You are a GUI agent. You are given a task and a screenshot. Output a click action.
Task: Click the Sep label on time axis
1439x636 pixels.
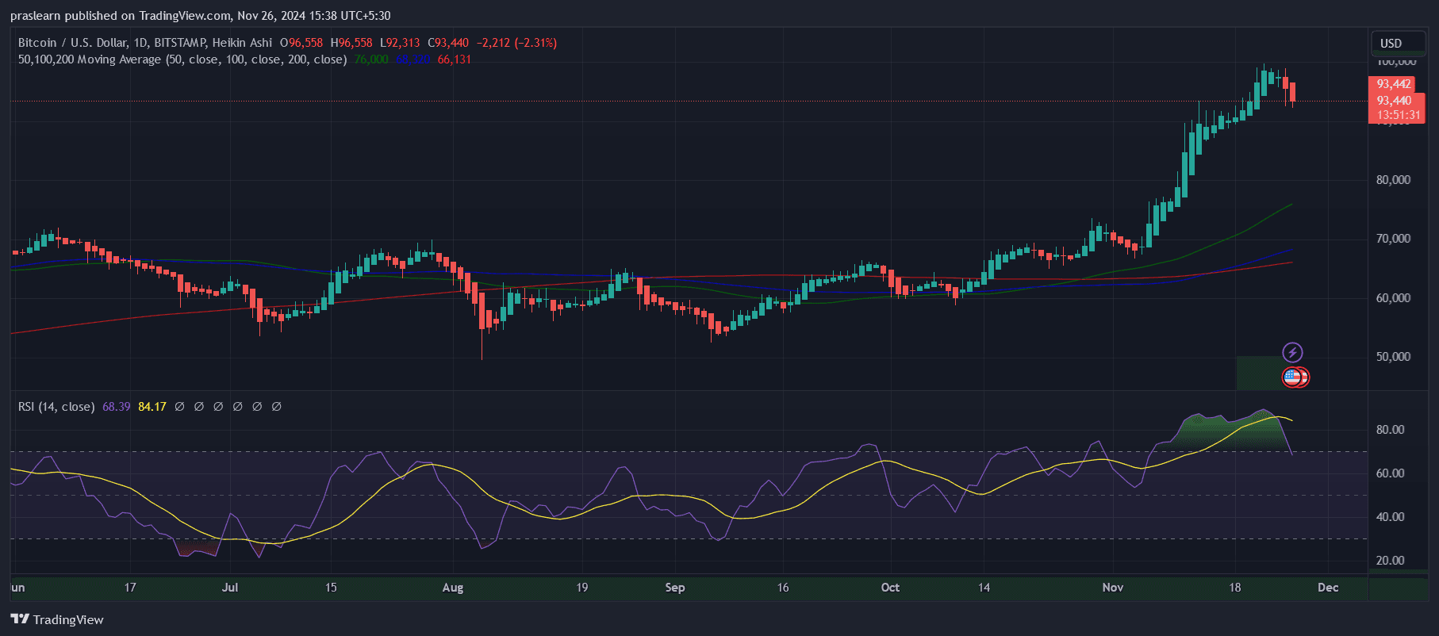[675, 588]
